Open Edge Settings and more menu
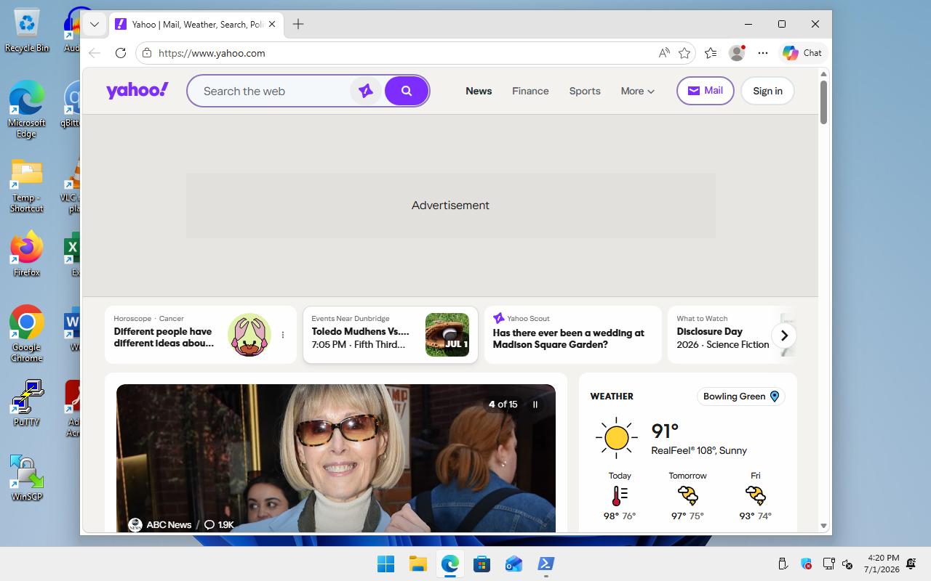Screen dimensions: 931x581 click(x=762, y=53)
